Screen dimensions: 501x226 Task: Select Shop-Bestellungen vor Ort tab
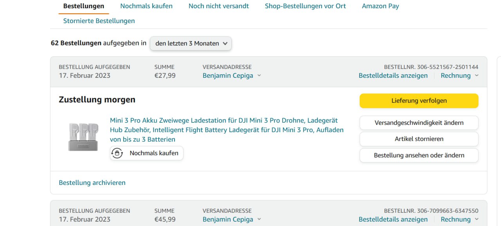pos(305,6)
